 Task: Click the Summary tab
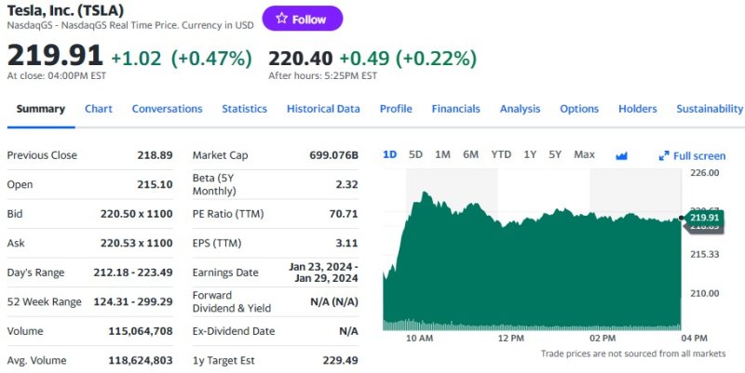click(41, 109)
